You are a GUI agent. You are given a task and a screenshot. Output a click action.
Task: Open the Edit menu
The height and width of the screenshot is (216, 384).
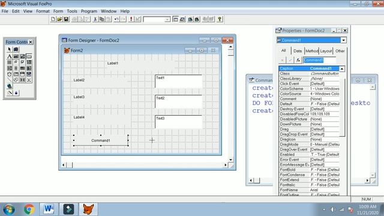pyautogui.click(x=16, y=11)
